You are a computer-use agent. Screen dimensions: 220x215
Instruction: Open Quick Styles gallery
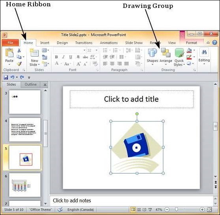(x=179, y=57)
